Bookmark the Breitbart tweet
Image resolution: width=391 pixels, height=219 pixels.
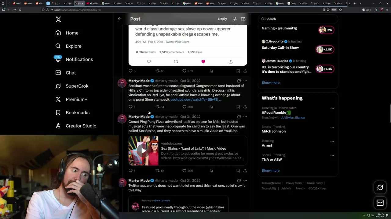coord(238,107)
